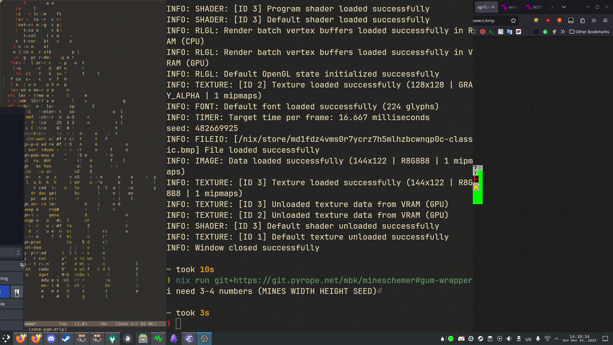
Task: Launch Discord from the taskbar
Action: (x=51, y=339)
